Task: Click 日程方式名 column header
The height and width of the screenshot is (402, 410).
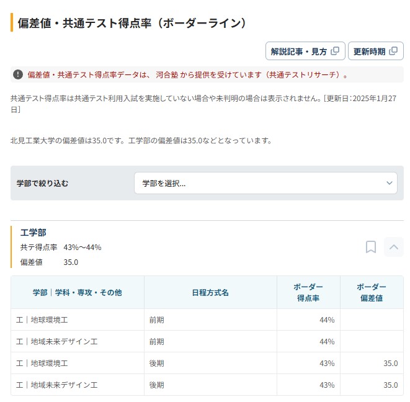Action: (x=210, y=292)
